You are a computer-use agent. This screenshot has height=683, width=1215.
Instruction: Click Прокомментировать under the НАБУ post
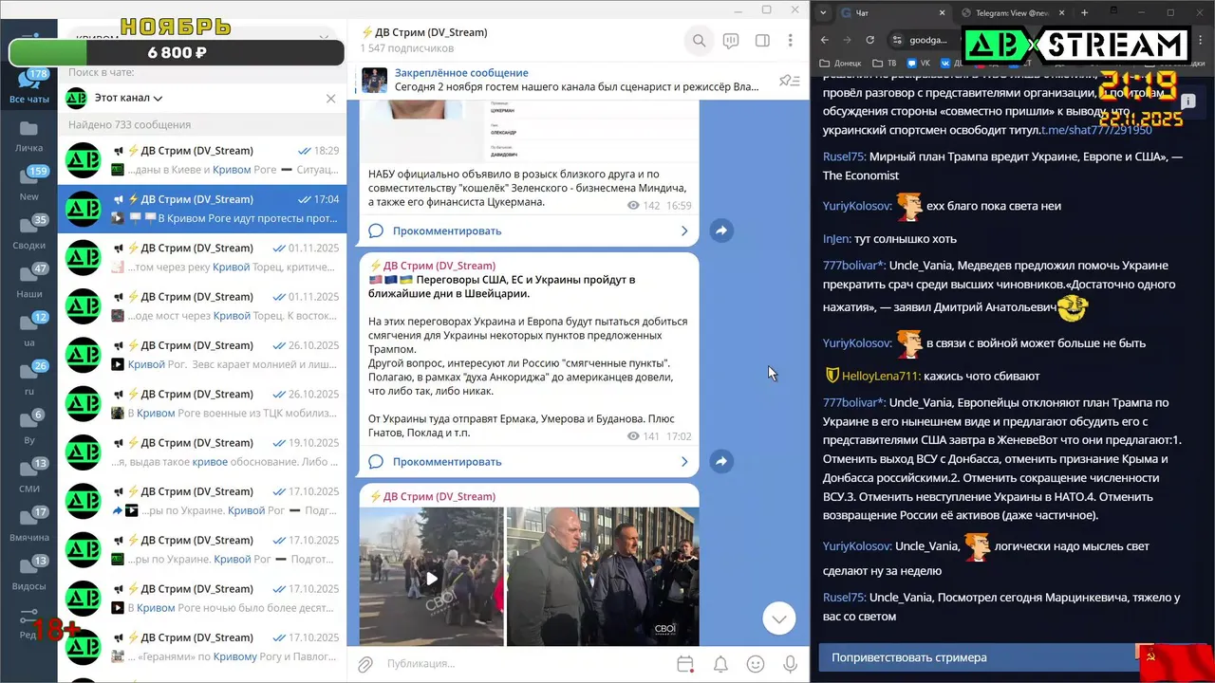[447, 231]
